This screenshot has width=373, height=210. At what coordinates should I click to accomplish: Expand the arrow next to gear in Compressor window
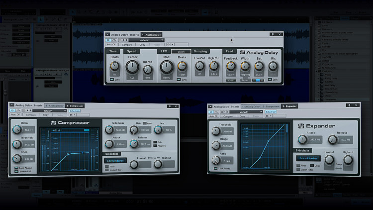(x=75, y=115)
